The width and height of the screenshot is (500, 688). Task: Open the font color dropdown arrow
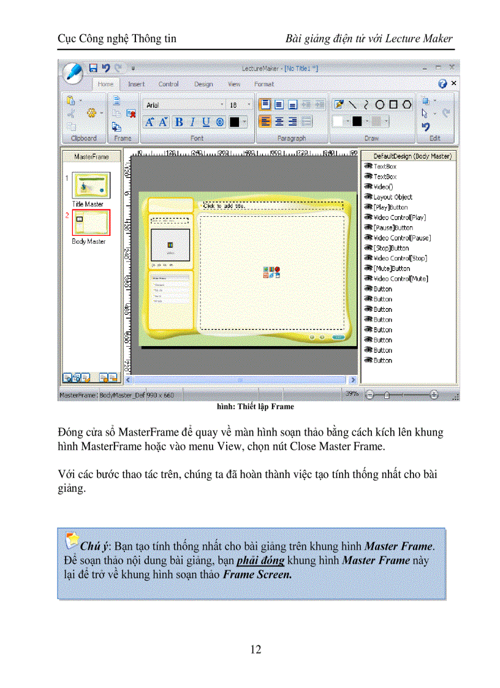(x=243, y=122)
